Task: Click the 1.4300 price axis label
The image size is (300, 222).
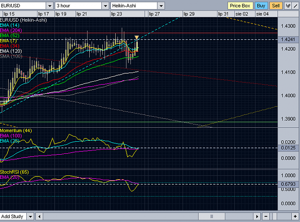Action: point(288,26)
